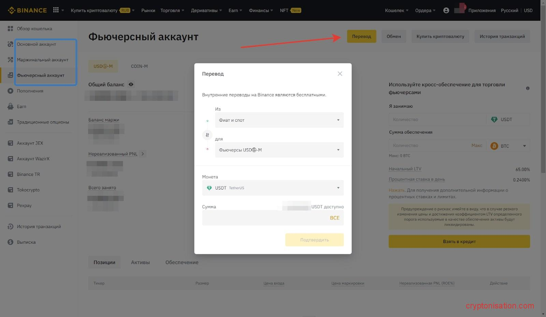
Task: Click the Tokocrypto sidebar icon
Action: point(10,190)
